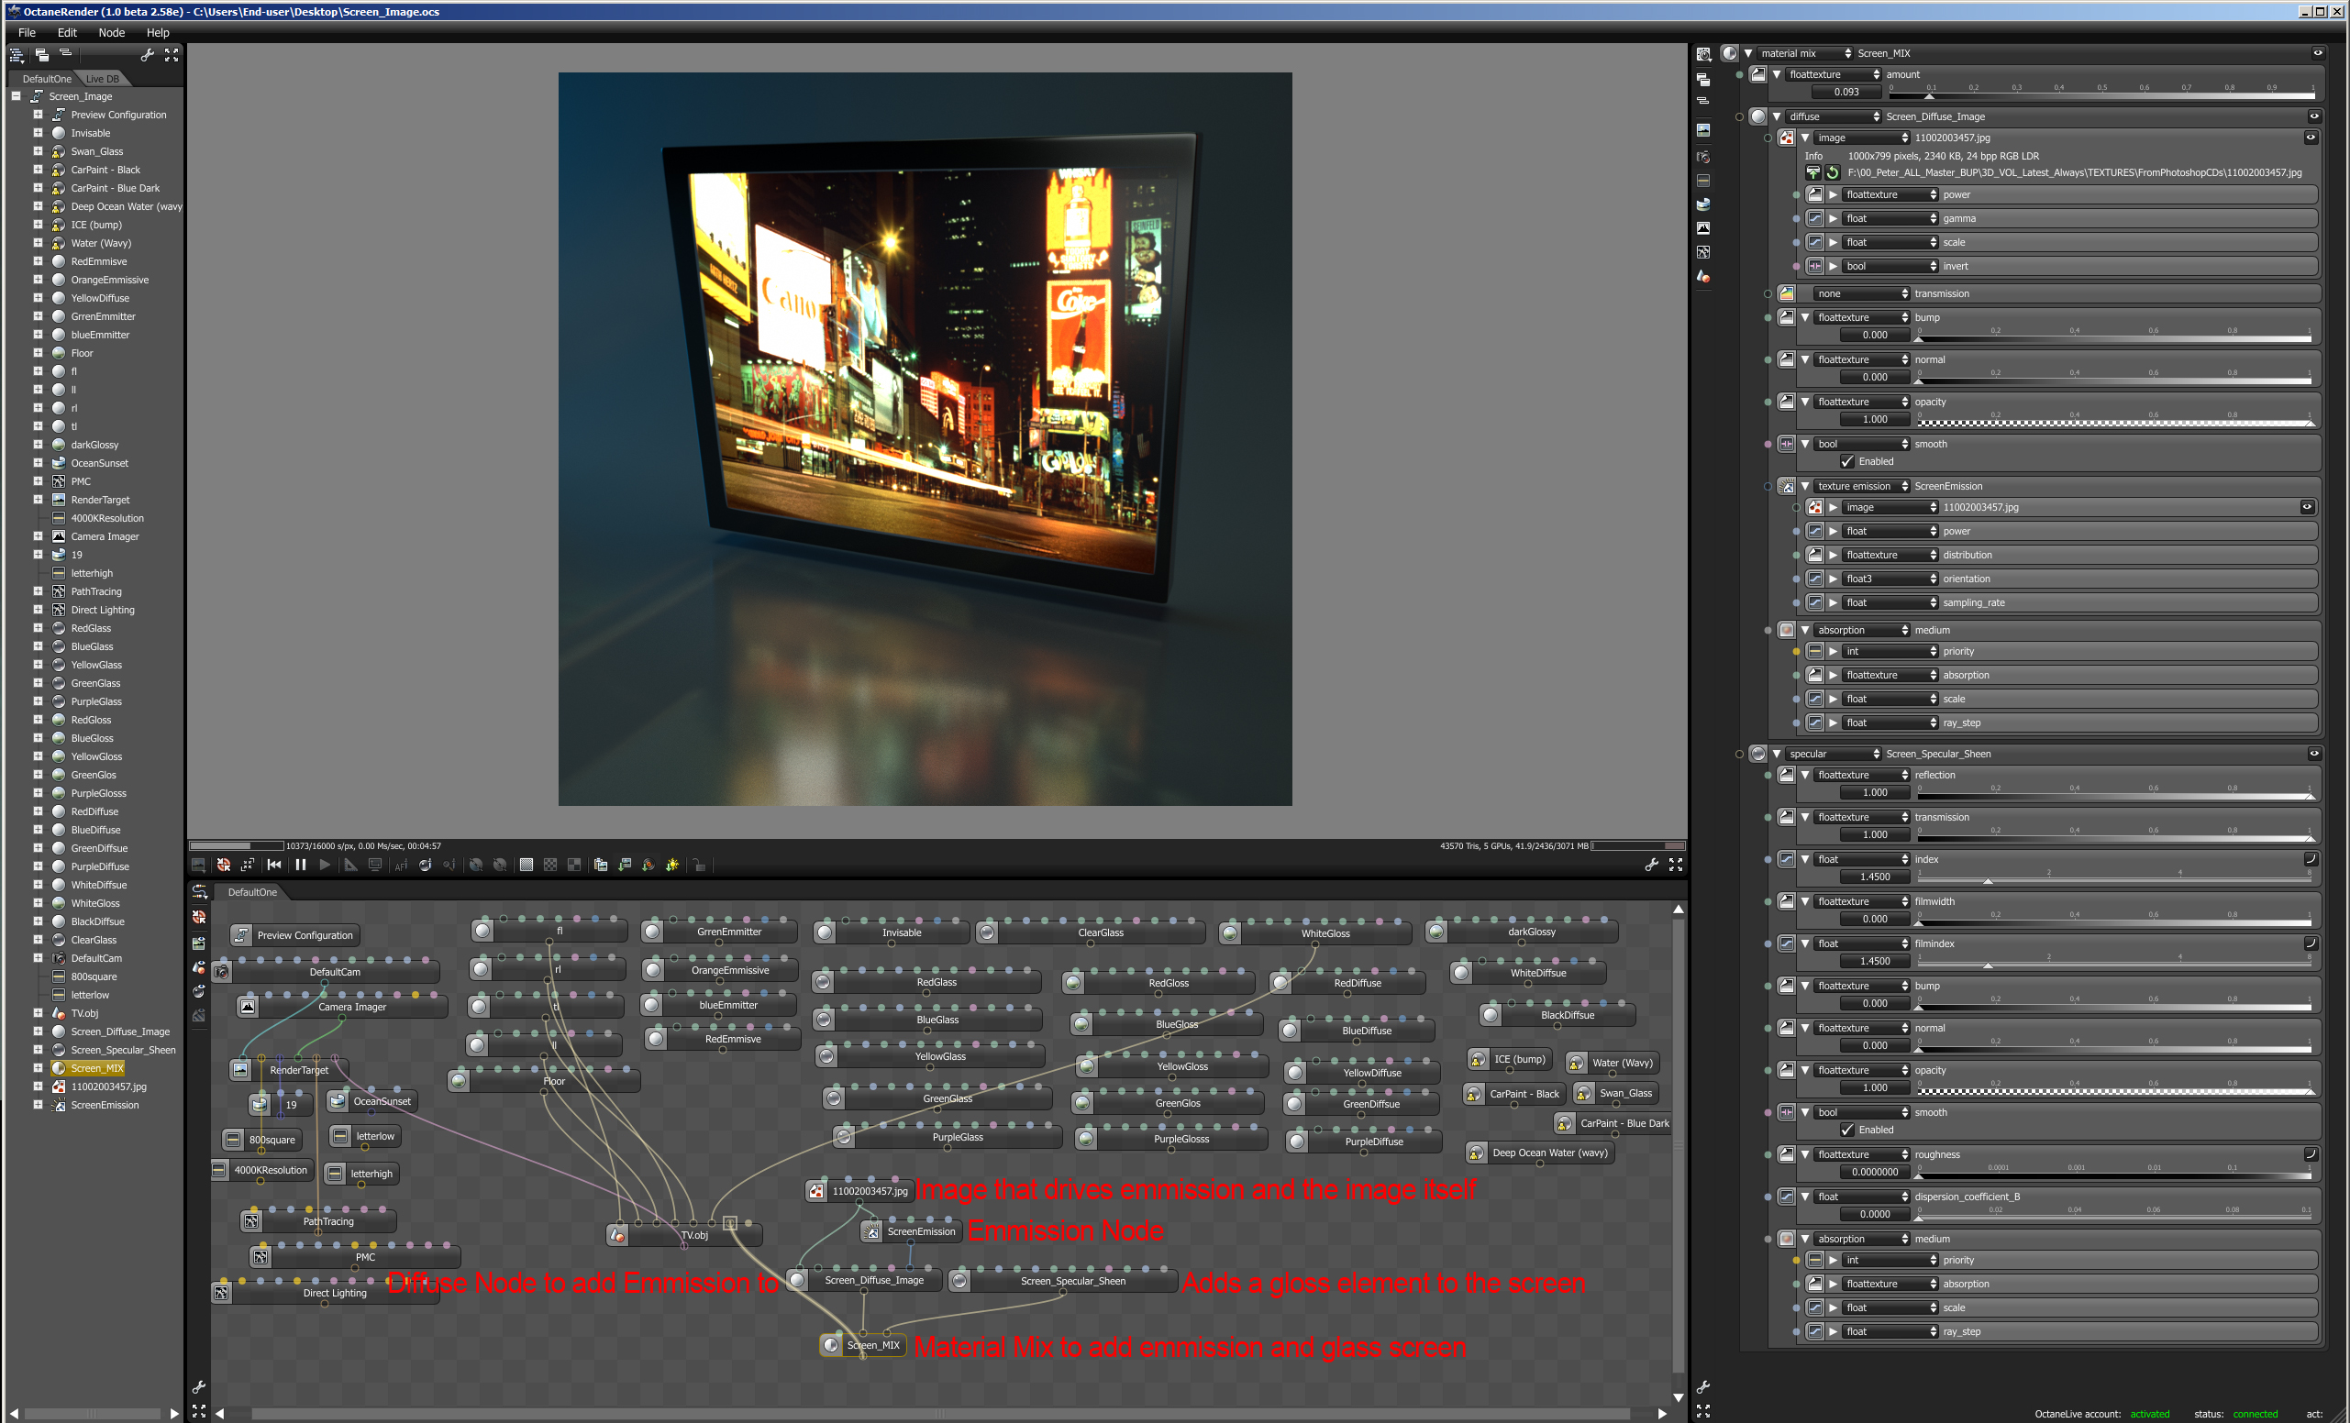The width and height of the screenshot is (2350, 1423).
Task: Uncheck Enabled under specular smooth
Action: coord(1847,1130)
